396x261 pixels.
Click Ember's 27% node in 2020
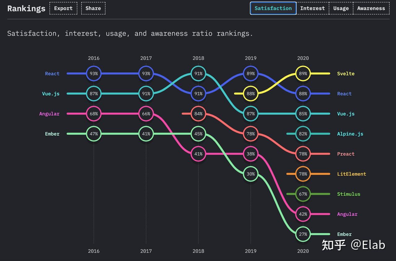[x=303, y=234]
